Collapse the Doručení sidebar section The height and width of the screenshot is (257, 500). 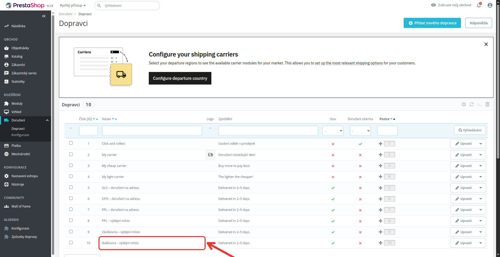(x=47, y=120)
